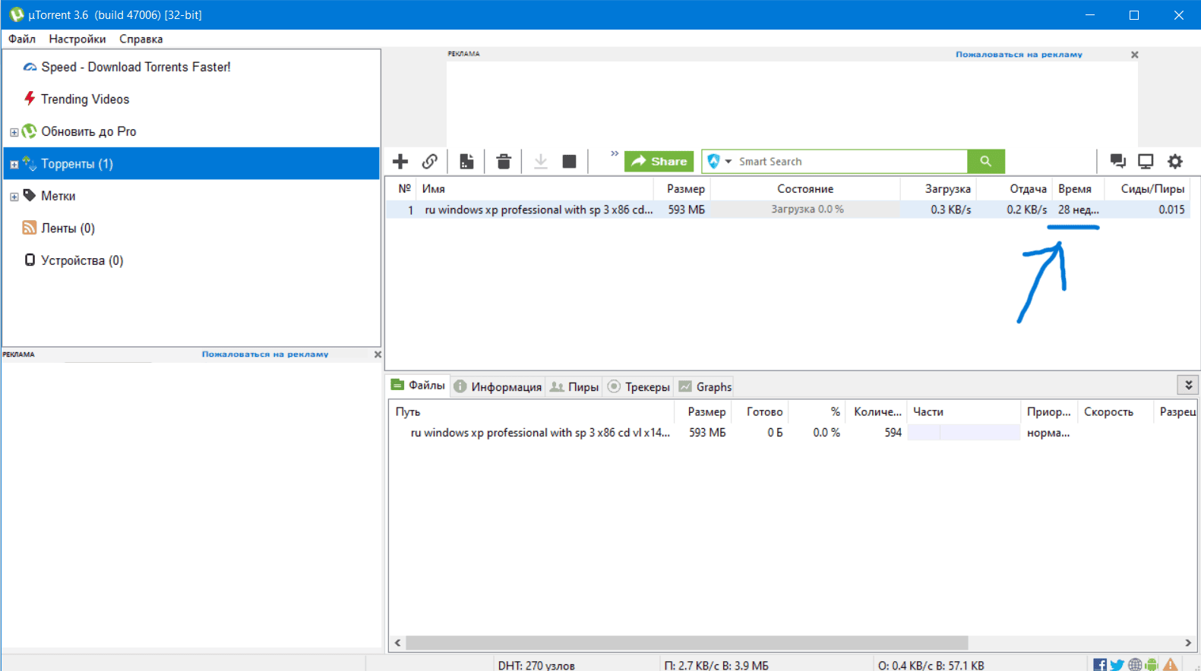Select Обновить до Pro in sidebar

tap(89, 131)
